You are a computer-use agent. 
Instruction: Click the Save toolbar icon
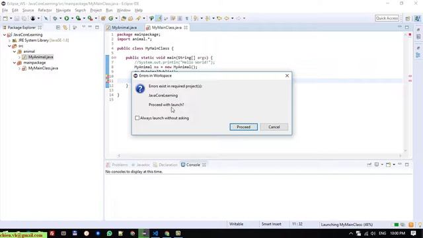tap(17, 19)
